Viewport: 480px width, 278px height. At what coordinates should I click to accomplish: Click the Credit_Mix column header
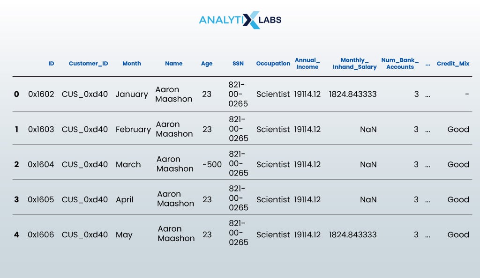coord(453,64)
